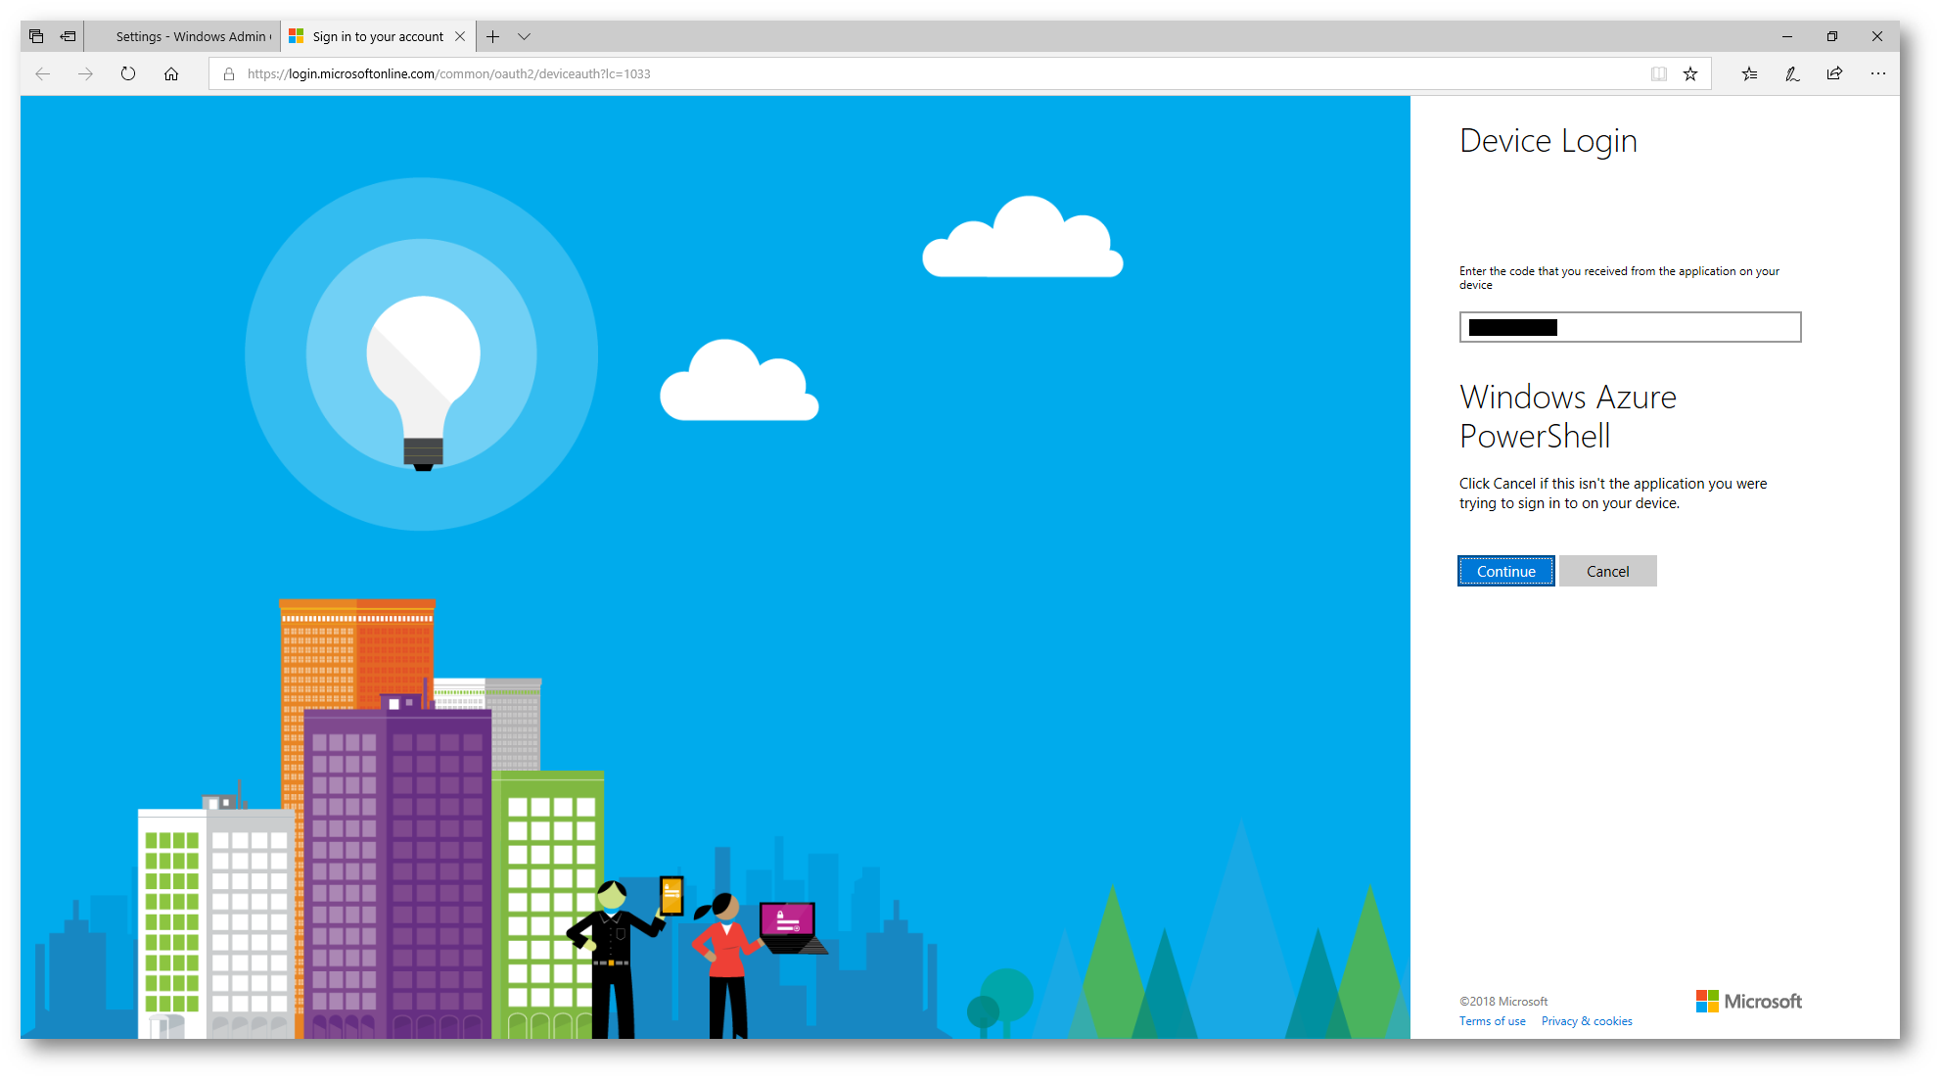Add this page to favorites star
Viewport: 1941px width, 1080px height.
(x=1690, y=73)
